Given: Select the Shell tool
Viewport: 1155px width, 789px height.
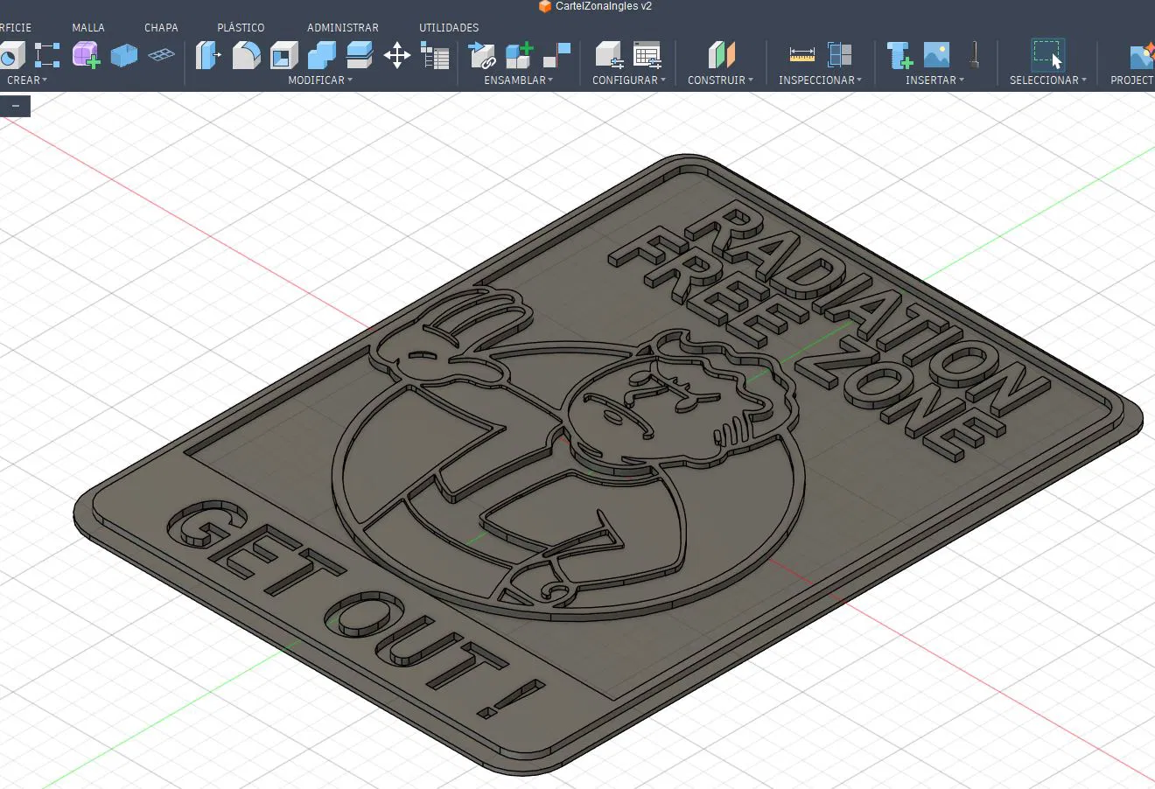Looking at the screenshot, I should pyautogui.click(x=283, y=56).
